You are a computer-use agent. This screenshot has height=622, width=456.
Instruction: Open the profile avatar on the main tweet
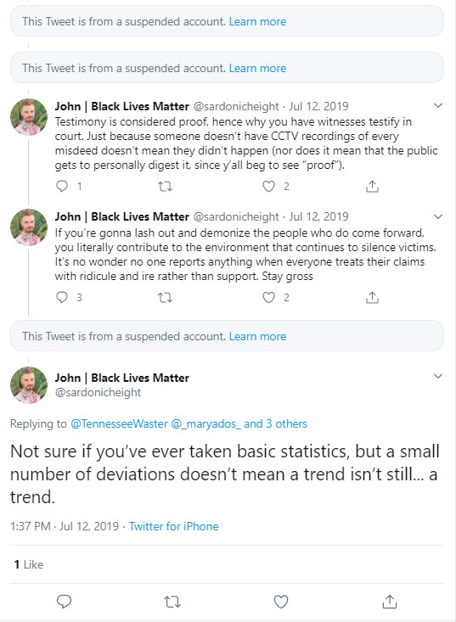(x=29, y=385)
